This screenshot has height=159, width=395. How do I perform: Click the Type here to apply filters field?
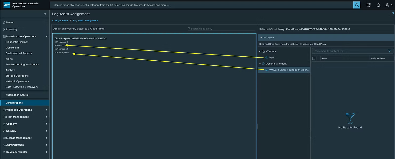tap(350, 51)
